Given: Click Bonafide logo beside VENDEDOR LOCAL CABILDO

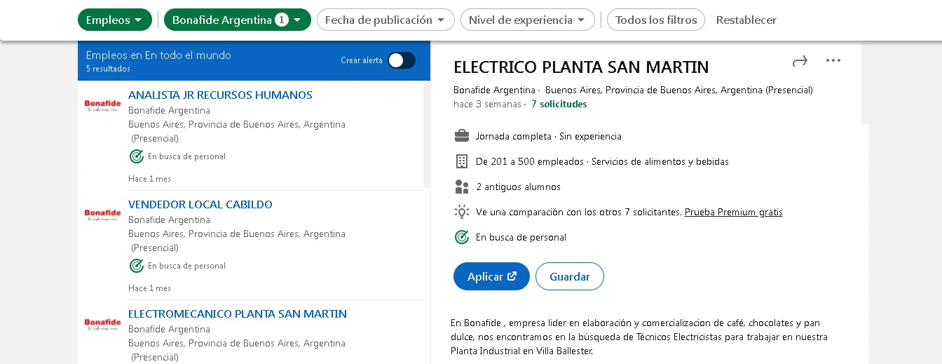Looking at the screenshot, I should [102, 215].
